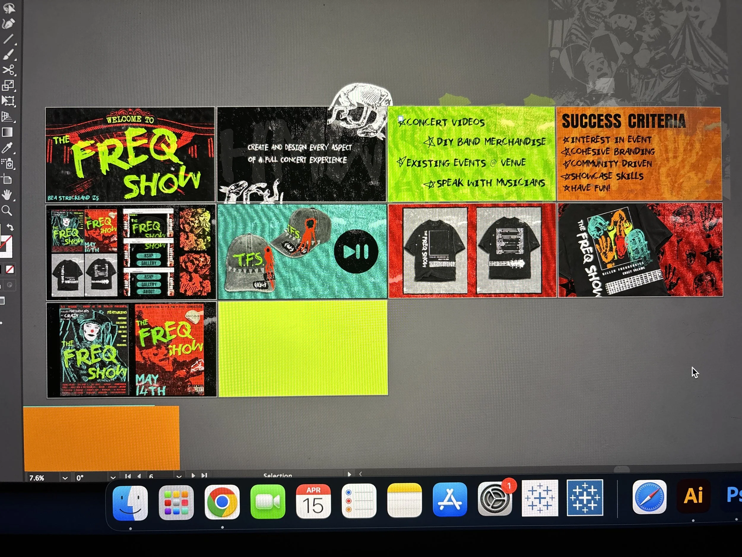
Task: Select the Gradient tool
Action: [x=7, y=132]
